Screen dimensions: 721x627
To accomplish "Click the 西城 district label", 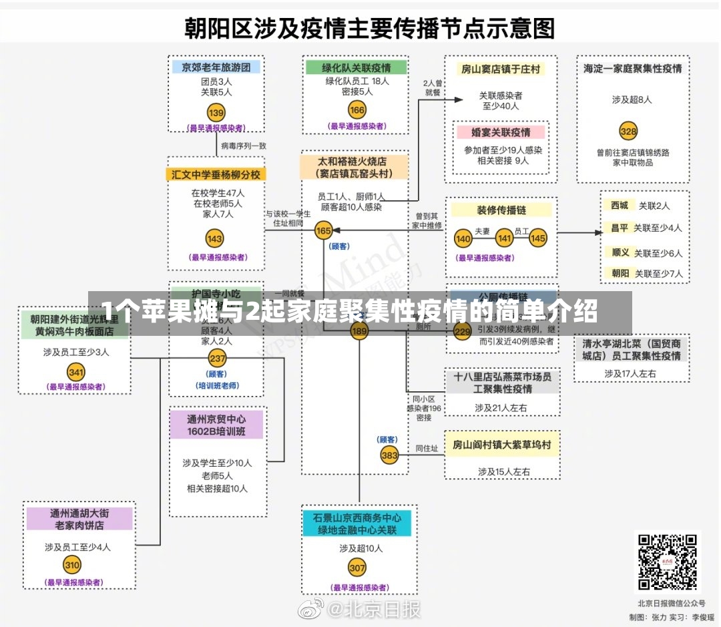I will click(619, 205).
